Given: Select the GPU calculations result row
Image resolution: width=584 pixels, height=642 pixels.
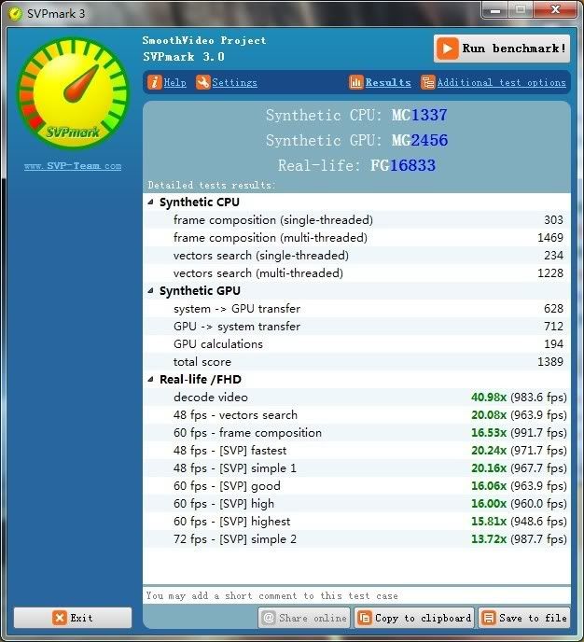Looking at the screenshot, I should point(355,344).
